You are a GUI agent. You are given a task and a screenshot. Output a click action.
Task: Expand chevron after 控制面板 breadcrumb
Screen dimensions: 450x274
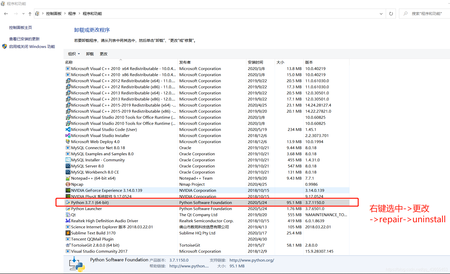[x=65, y=13]
